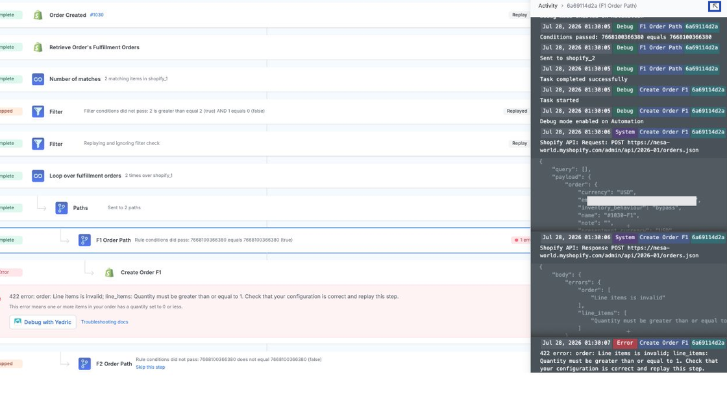Image resolution: width=727 pixels, height=405 pixels.
Task: Click the purple System tag at 01:30:06 request entry
Action: tap(624, 132)
